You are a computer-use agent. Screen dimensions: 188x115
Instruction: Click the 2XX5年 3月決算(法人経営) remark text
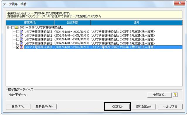pos(138,43)
